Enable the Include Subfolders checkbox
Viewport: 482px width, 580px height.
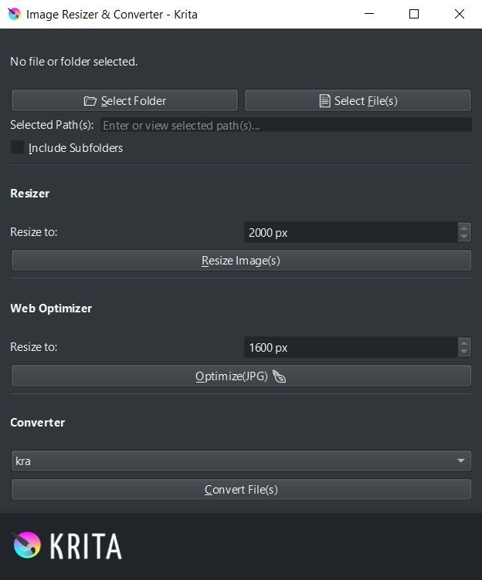[x=17, y=148]
